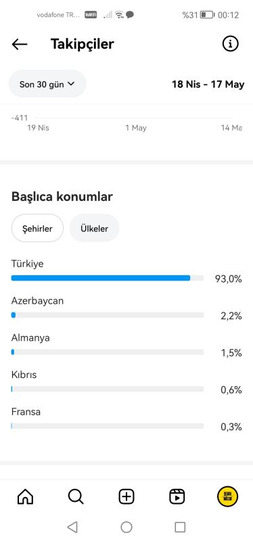This screenshot has height=541, width=253.
Task: Open the Home feed icon
Action: point(25,497)
